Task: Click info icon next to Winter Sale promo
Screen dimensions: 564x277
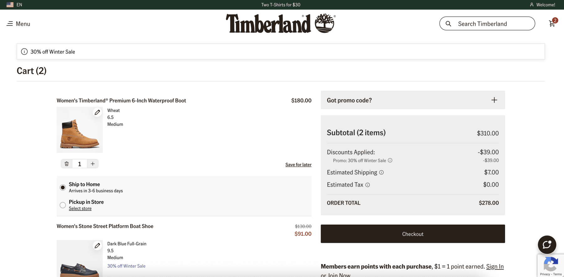Action: (390, 160)
